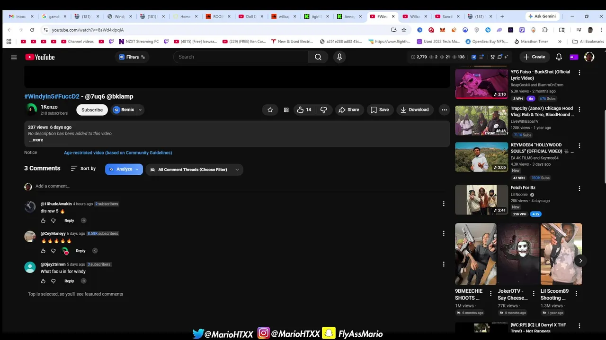Open the Marathon Timer bookmark
Screen dimensions: 606x340
(531, 42)
